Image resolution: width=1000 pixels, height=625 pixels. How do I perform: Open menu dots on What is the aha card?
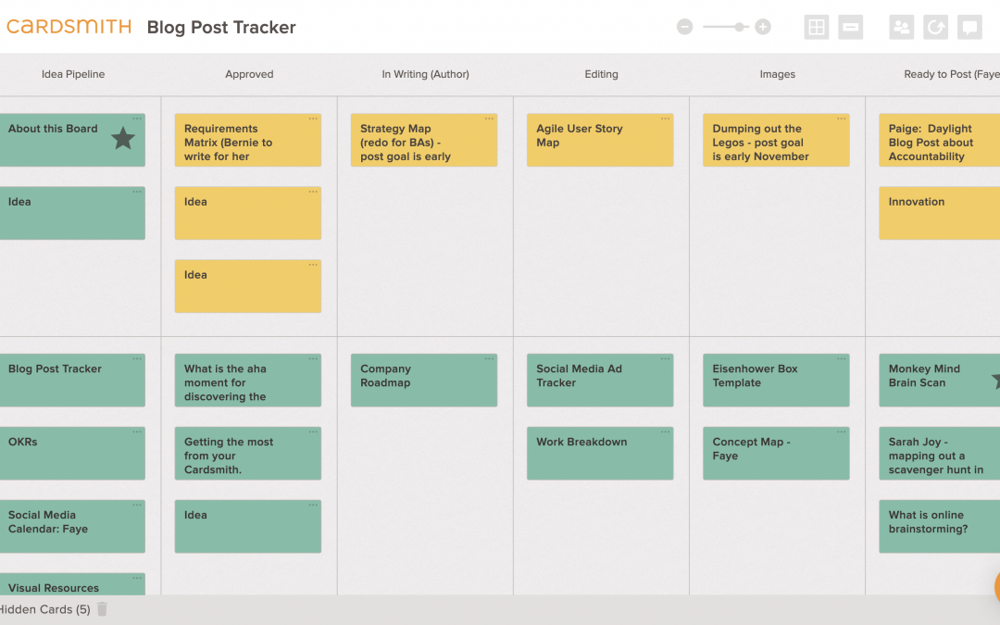pos(313,359)
